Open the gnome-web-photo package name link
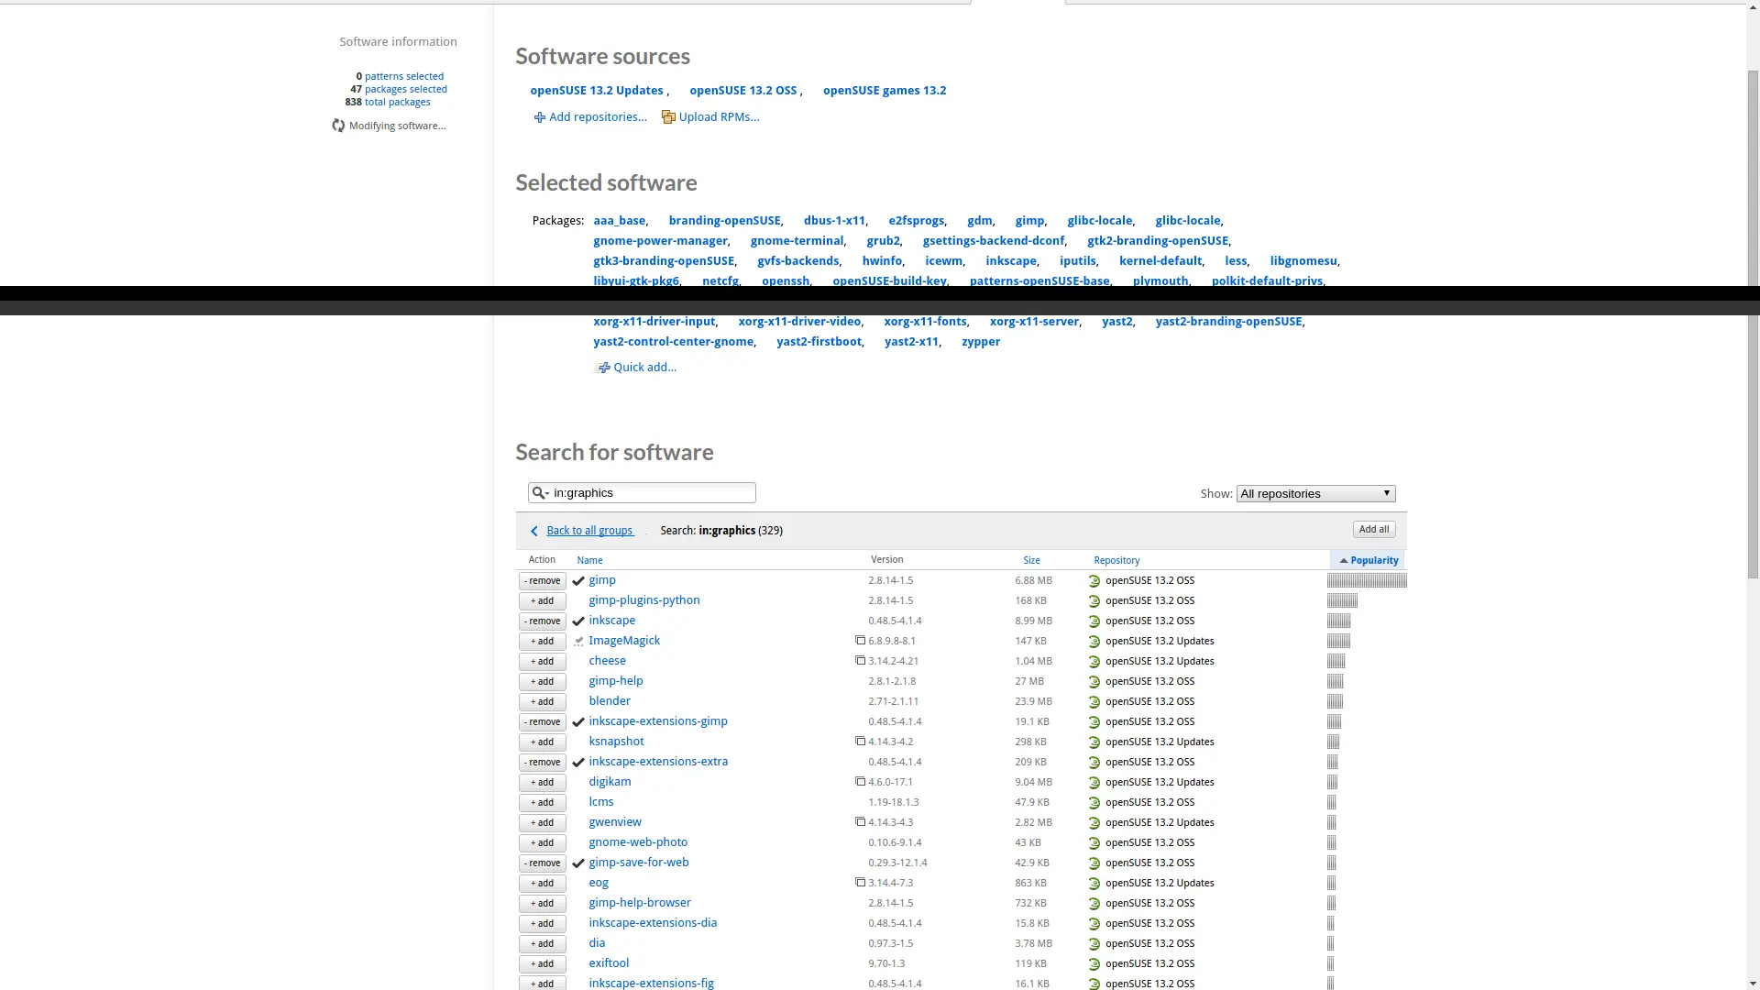 [x=638, y=842]
